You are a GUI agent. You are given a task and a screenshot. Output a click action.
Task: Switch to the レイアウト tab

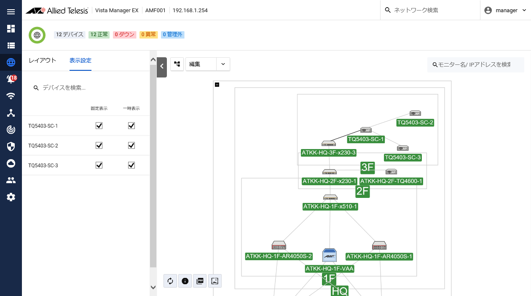tap(42, 60)
